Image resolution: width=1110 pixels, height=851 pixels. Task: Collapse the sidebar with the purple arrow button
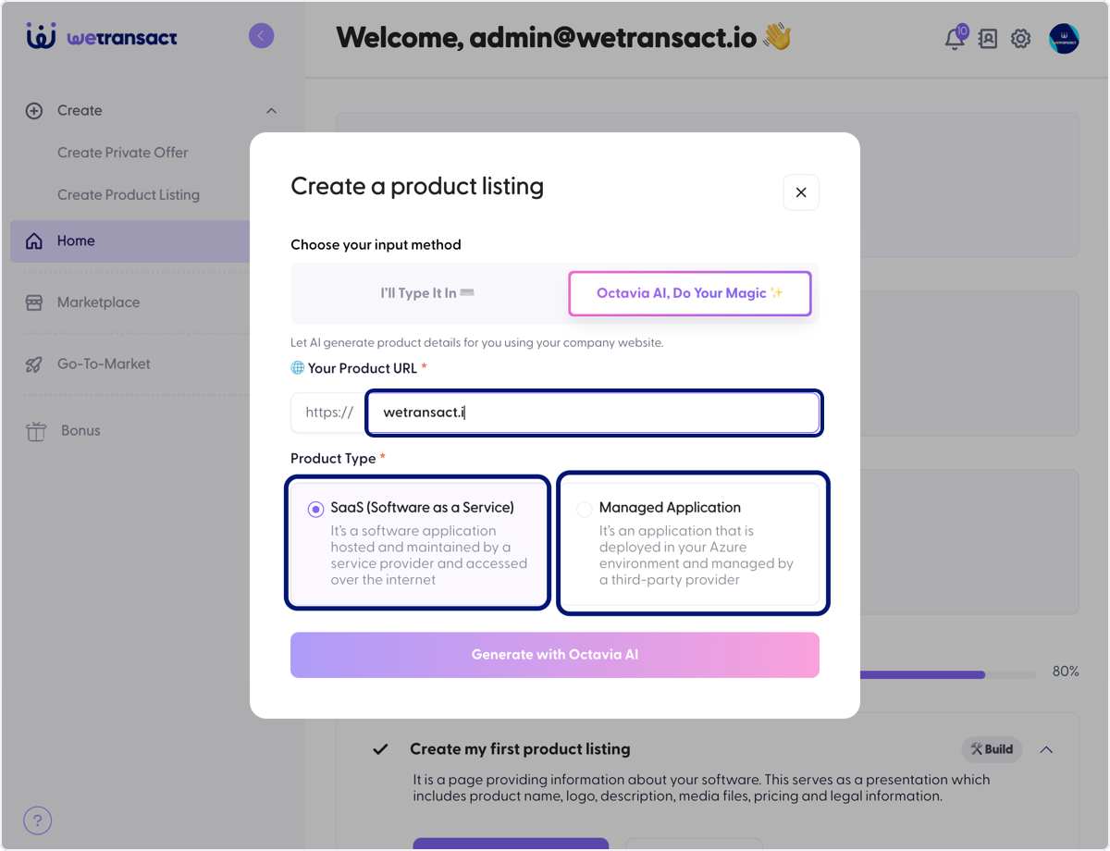click(262, 36)
